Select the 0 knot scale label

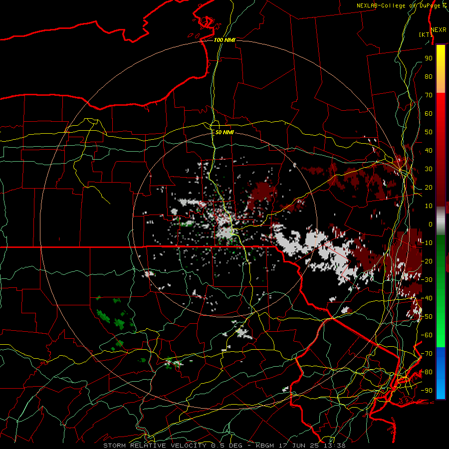(431, 224)
